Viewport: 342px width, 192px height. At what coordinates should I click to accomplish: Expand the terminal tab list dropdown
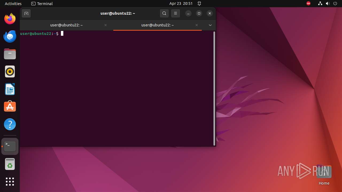pos(210,25)
